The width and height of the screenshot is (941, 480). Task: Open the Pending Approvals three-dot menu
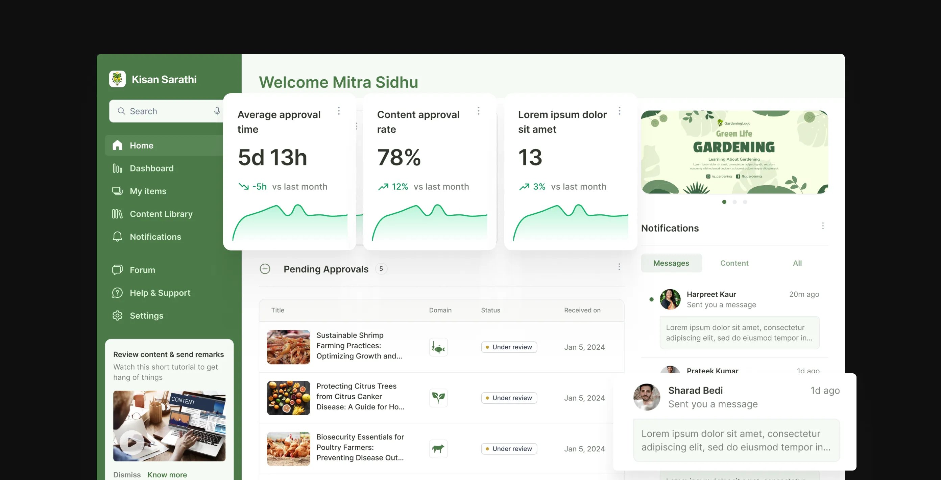click(619, 267)
